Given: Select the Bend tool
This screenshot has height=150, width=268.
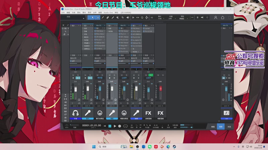Looking at the screenshot, I should tap(123, 18).
